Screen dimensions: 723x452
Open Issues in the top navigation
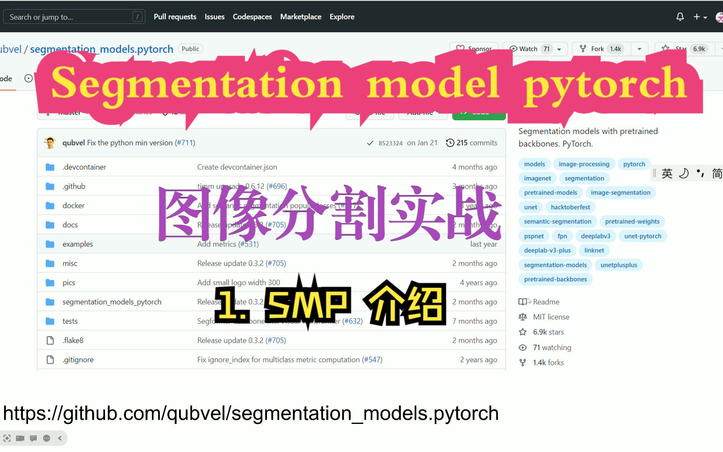click(215, 17)
